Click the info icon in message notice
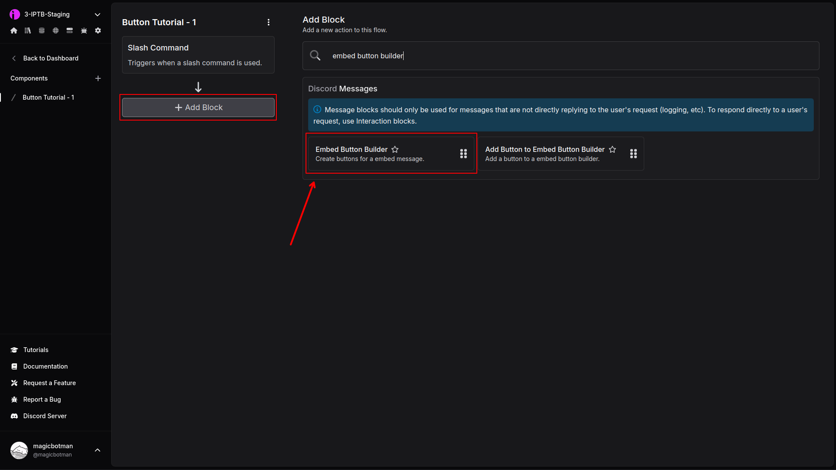 tap(317, 110)
